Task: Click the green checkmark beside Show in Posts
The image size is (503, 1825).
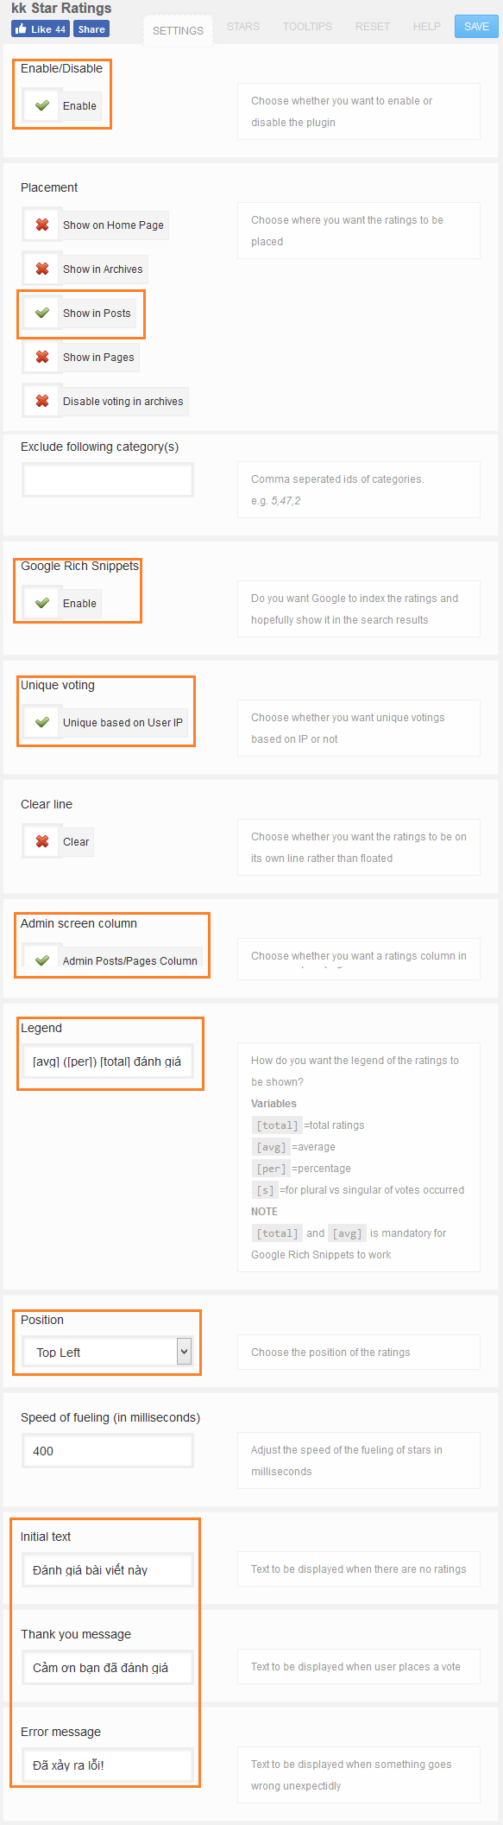Action: coord(40,313)
